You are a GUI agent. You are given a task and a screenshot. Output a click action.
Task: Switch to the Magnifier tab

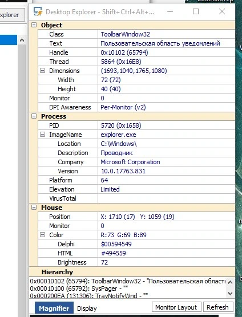[54, 308]
